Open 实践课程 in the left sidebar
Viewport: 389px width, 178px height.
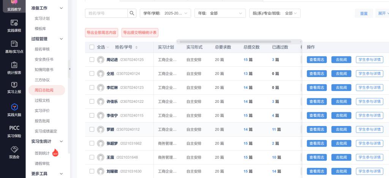coord(14,25)
